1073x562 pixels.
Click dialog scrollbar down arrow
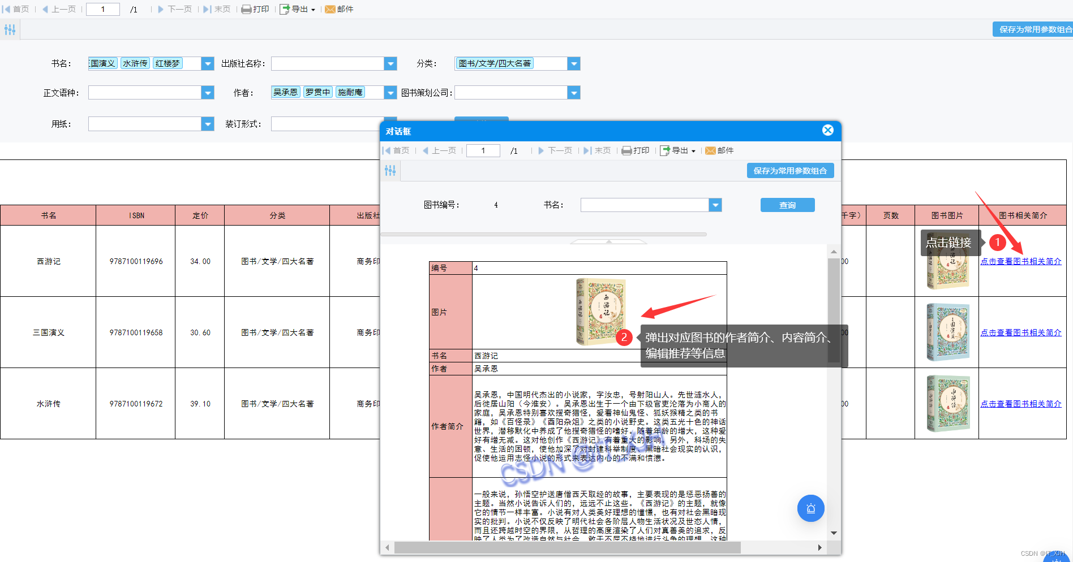click(x=834, y=533)
